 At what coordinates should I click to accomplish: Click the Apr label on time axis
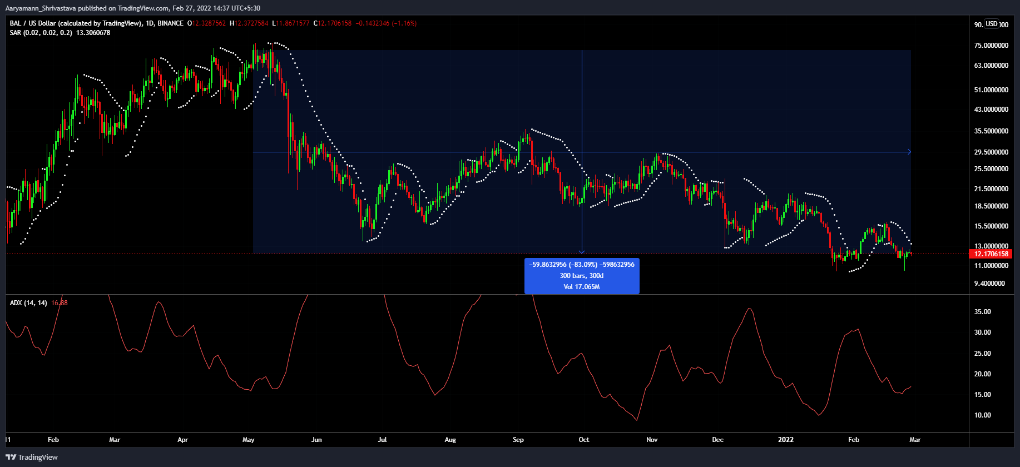click(182, 440)
